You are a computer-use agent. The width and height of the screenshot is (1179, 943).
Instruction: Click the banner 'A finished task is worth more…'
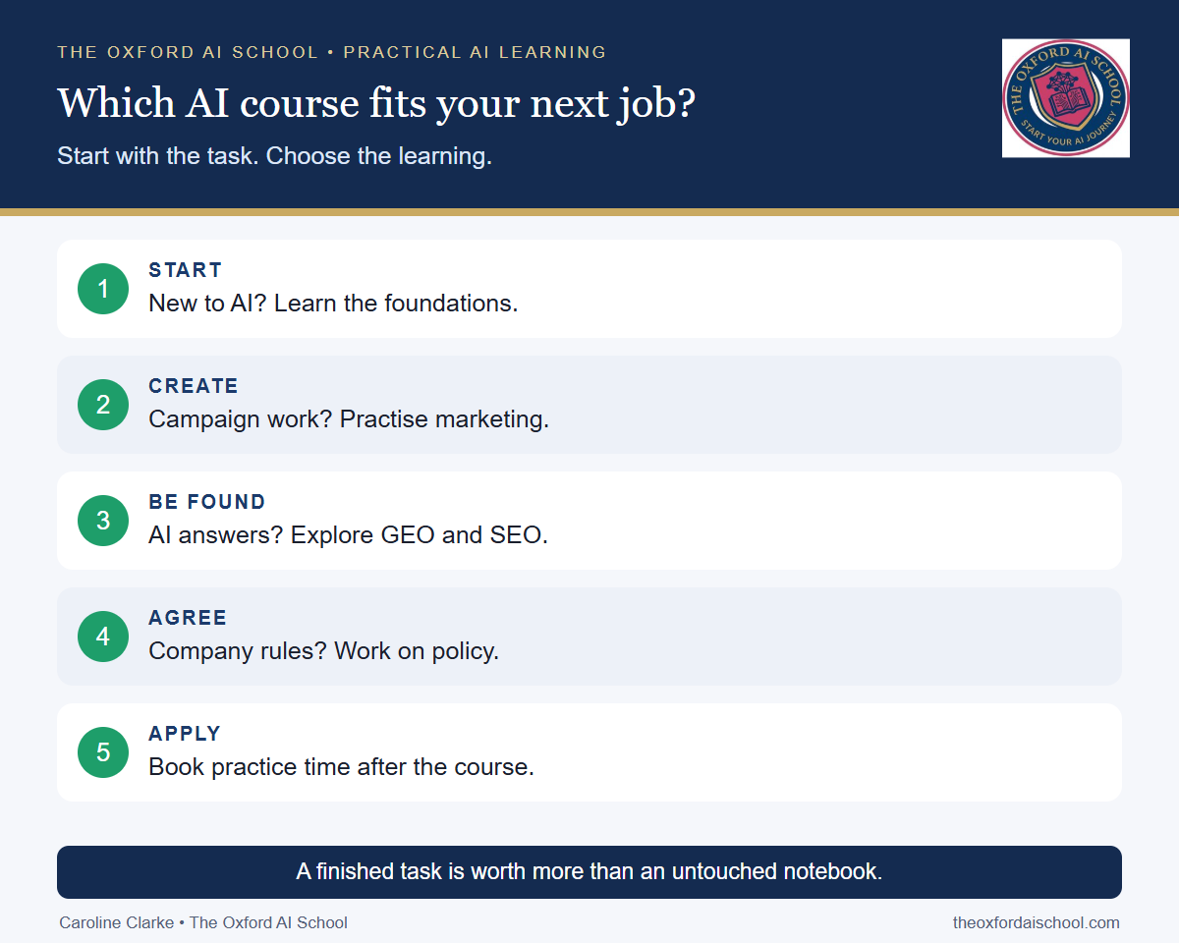(x=589, y=872)
